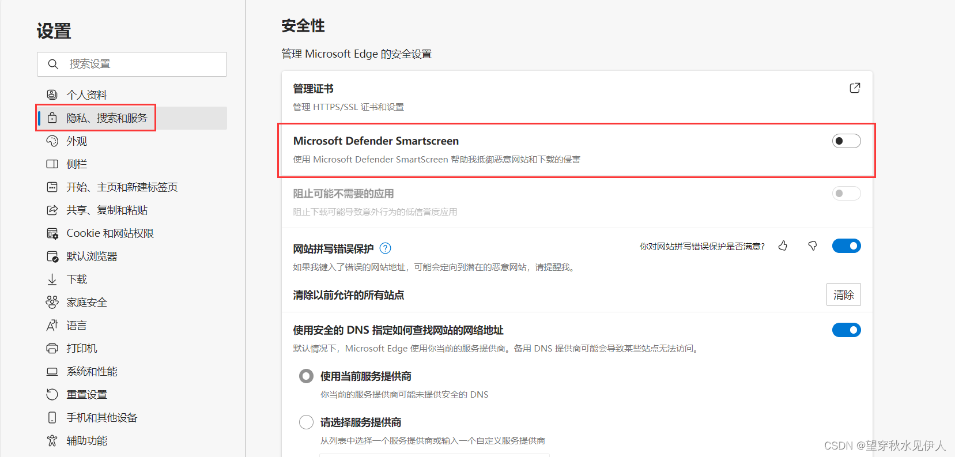The image size is (955, 457).
Task: Click the 你对网站拼写错误保护是否满意? text
Action: (x=702, y=247)
